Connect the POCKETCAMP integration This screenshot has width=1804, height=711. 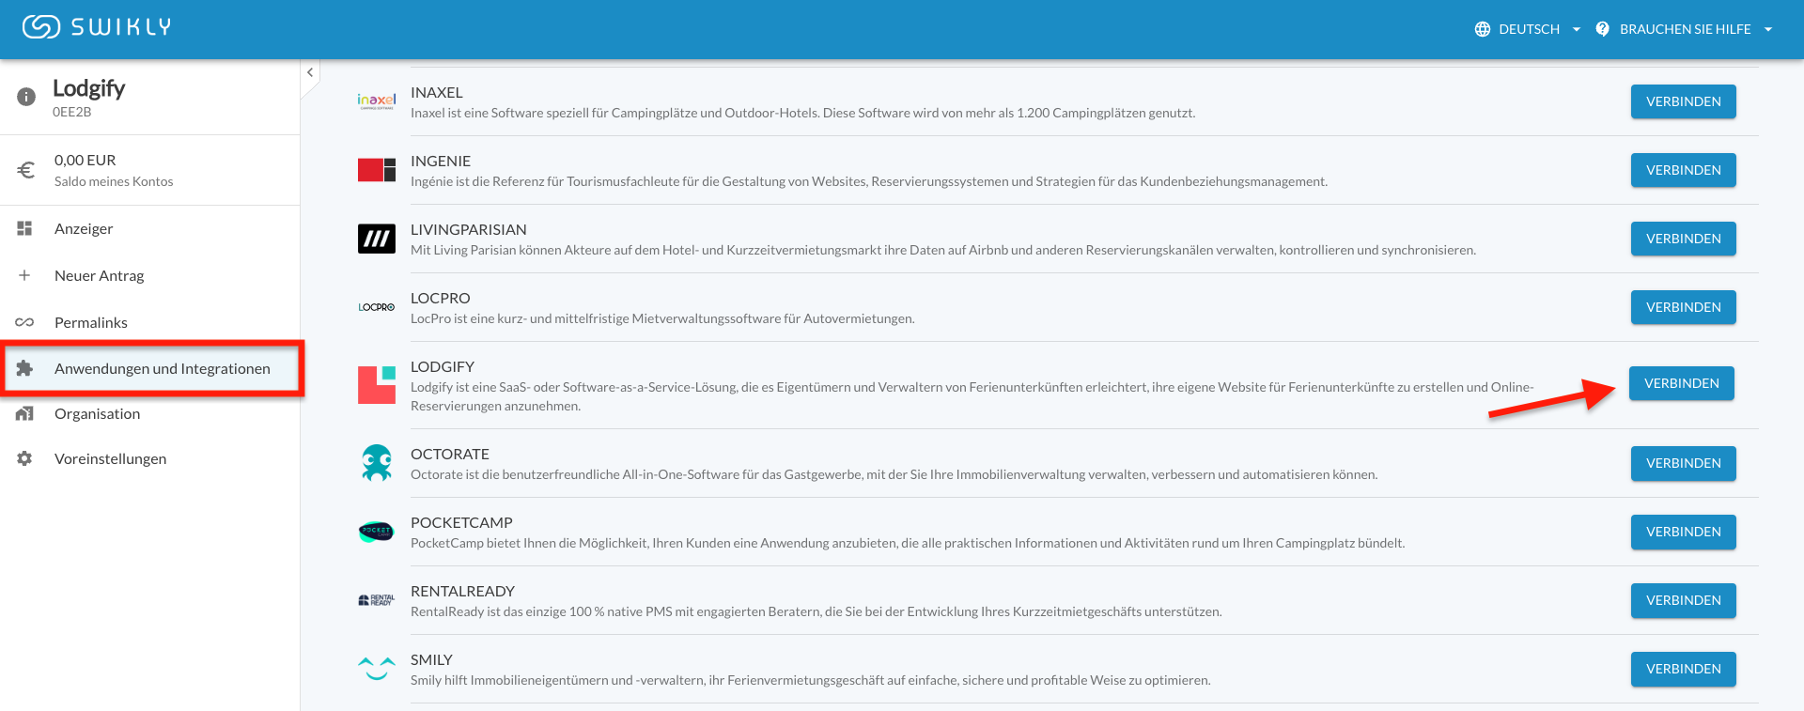point(1683,532)
